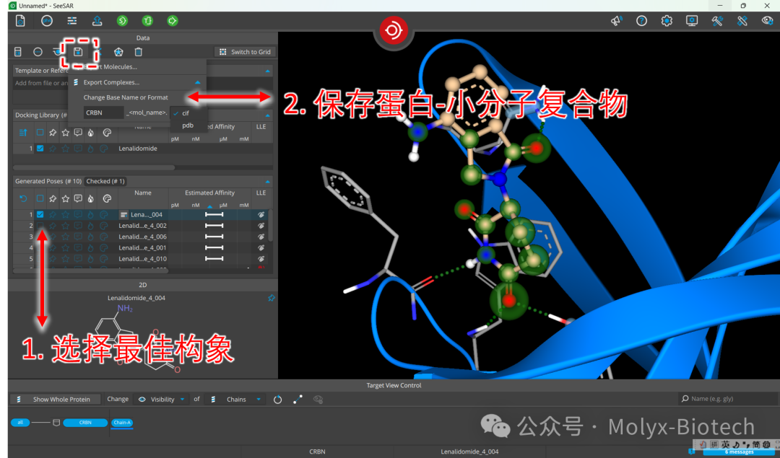Click the pin column header in Generated Poses
This screenshot has height=458, width=780.
53,198
